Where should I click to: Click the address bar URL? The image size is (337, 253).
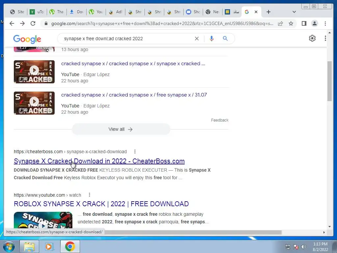pyautogui.click(x=162, y=23)
